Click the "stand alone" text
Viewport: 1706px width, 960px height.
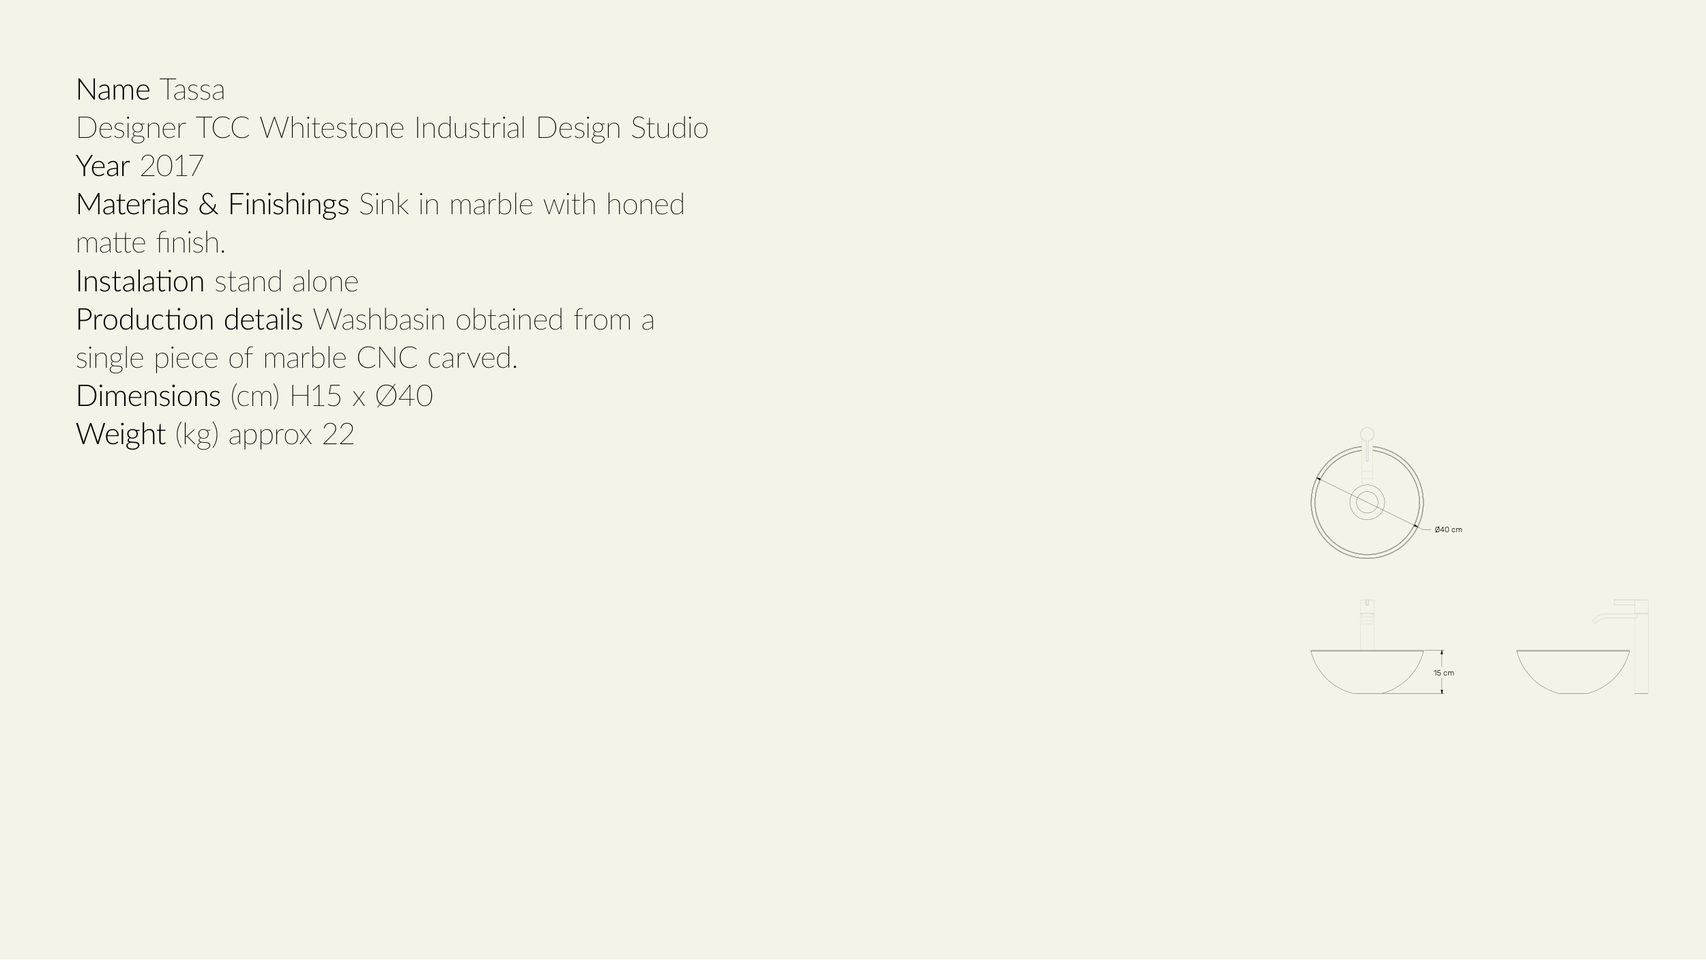286,282
